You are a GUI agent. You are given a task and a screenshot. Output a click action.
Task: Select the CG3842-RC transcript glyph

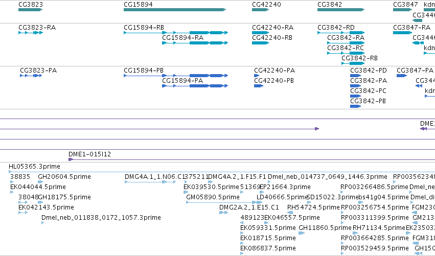coord(346,53)
